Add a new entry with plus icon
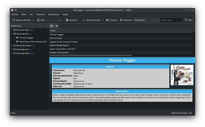 tap(84, 20)
